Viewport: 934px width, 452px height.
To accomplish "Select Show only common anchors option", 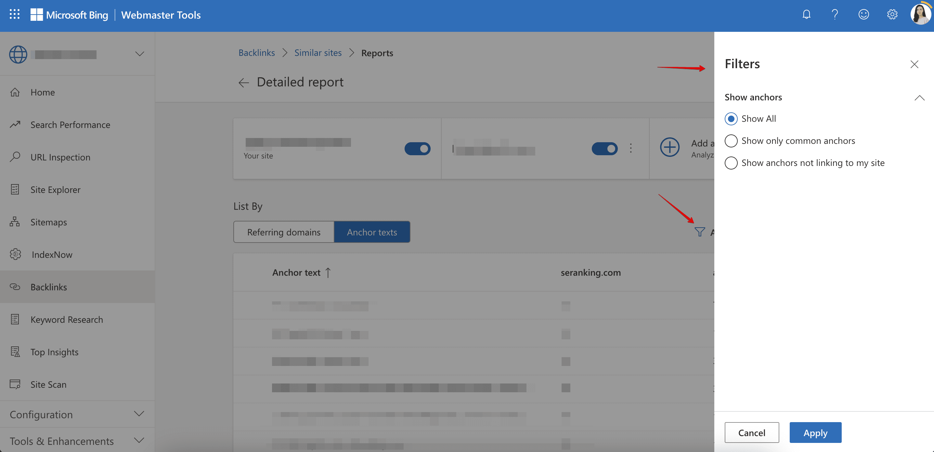I will 731,140.
